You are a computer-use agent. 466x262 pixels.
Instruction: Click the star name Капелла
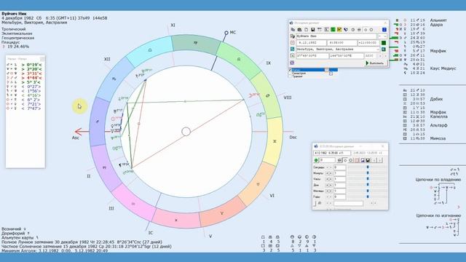[438, 116]
